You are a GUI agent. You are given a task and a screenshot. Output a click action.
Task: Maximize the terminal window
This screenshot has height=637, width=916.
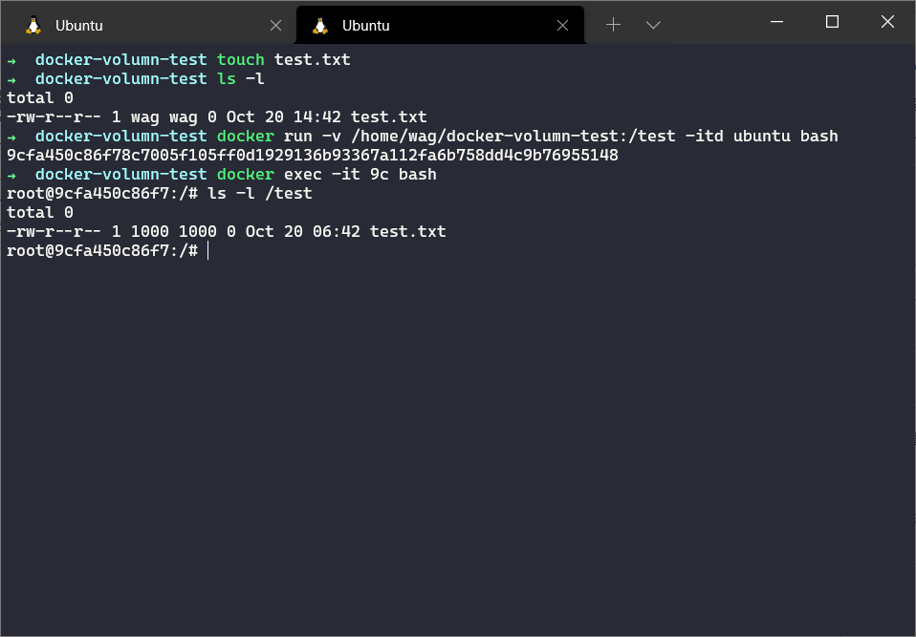point(832,22)
